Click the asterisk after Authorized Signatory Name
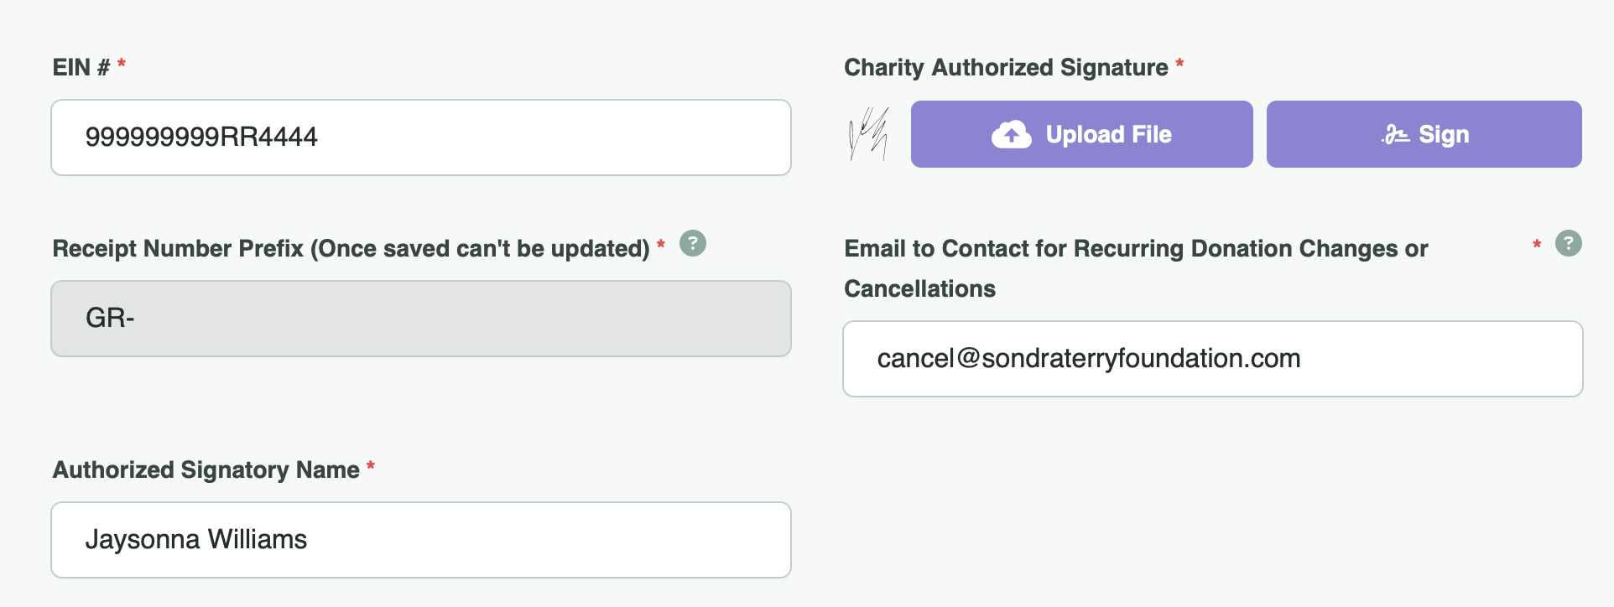 371,466
